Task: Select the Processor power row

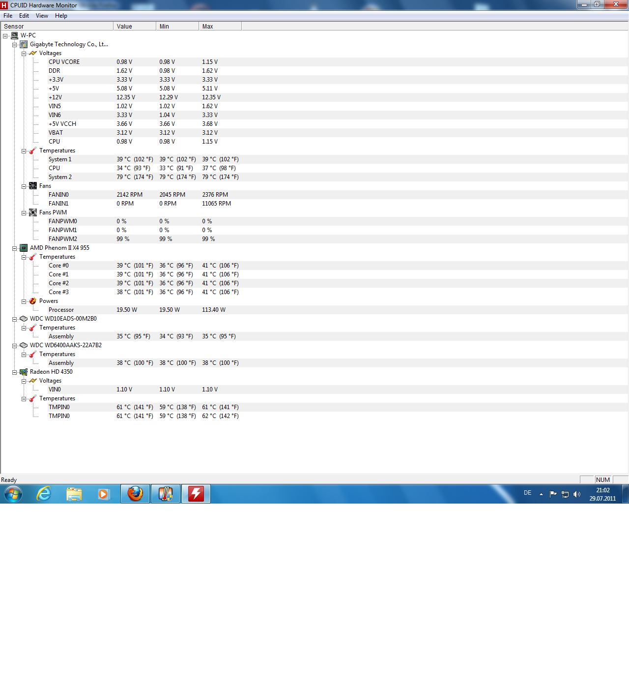Action: coord(338,310)
